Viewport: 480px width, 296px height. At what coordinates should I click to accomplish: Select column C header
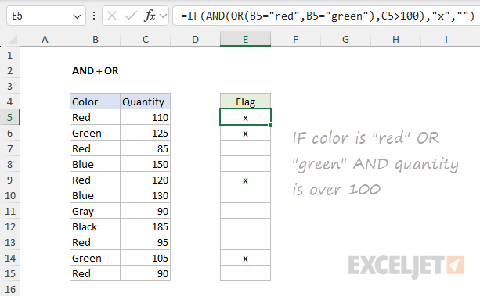click(x=146, y=39)
